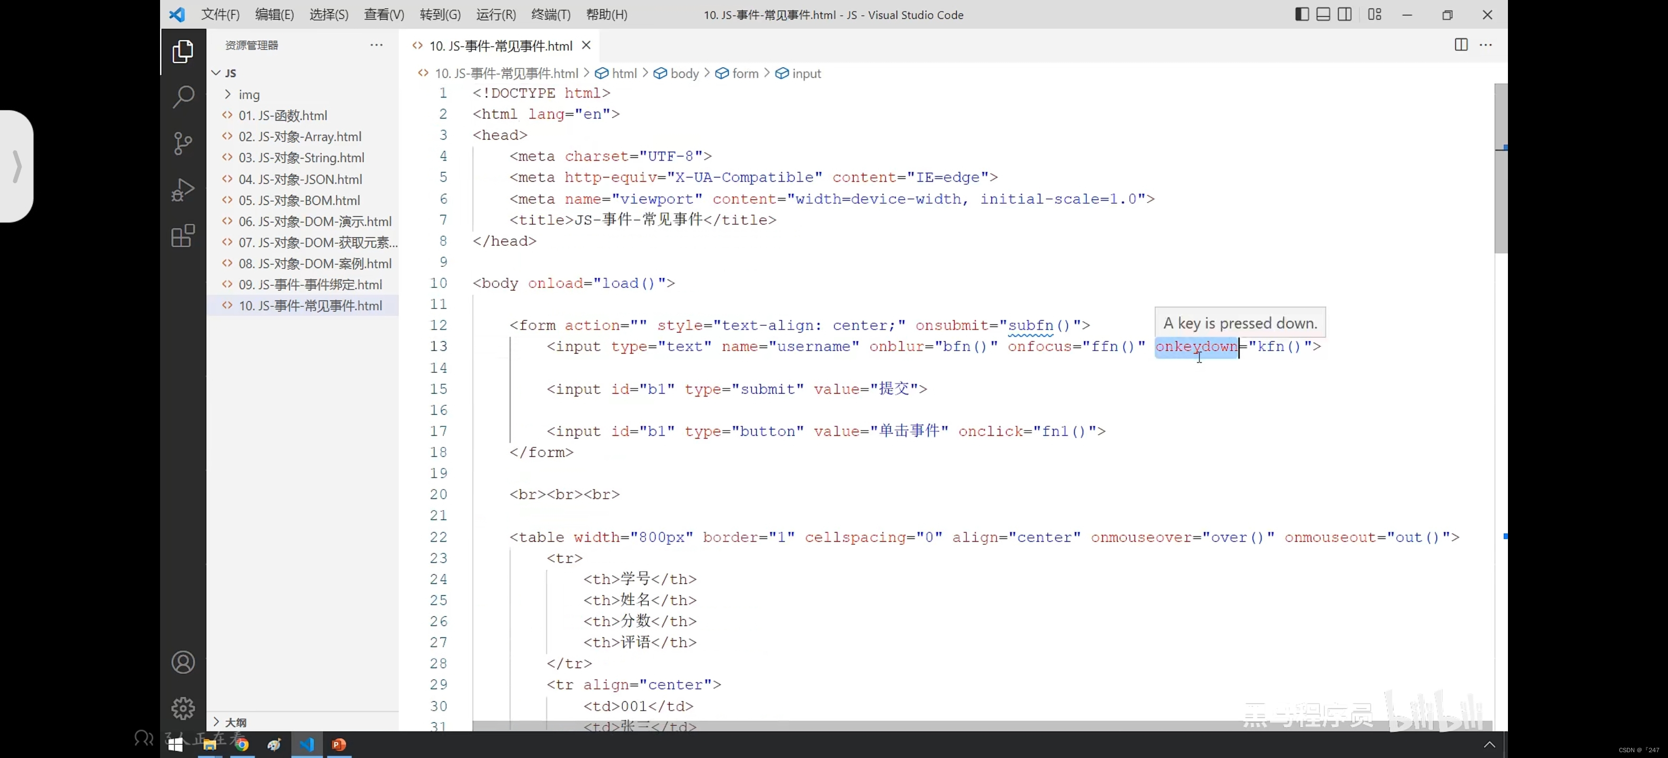
Task: Open Run and Debug view
Action: [183, 189]
